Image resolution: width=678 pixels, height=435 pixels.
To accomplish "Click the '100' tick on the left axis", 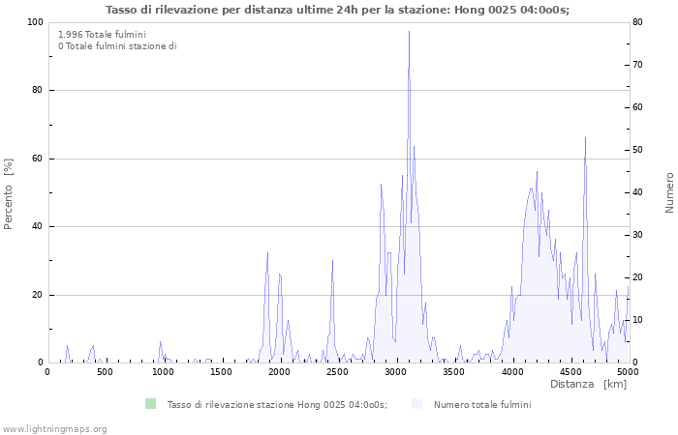I will (x=35, y=22).
